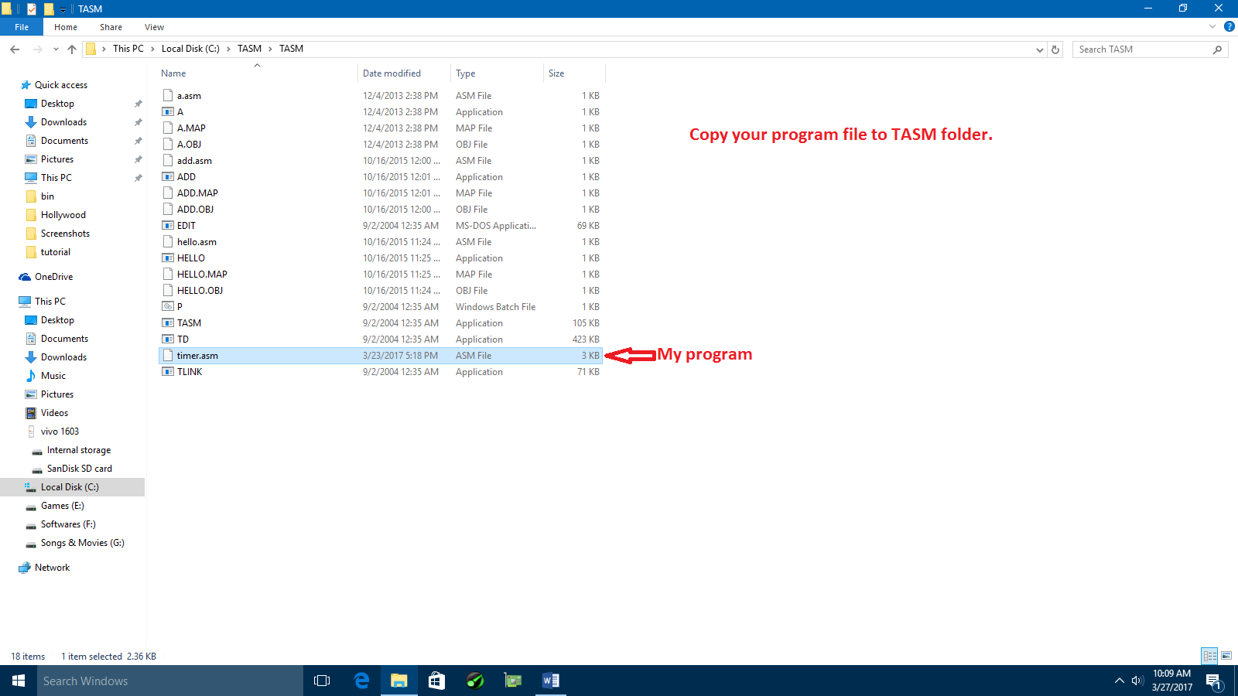Open Task View on taskbar

pyautogui.click(x=322, y=681)
